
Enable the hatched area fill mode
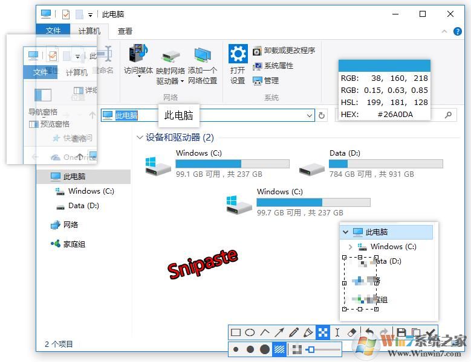(279, 349)
